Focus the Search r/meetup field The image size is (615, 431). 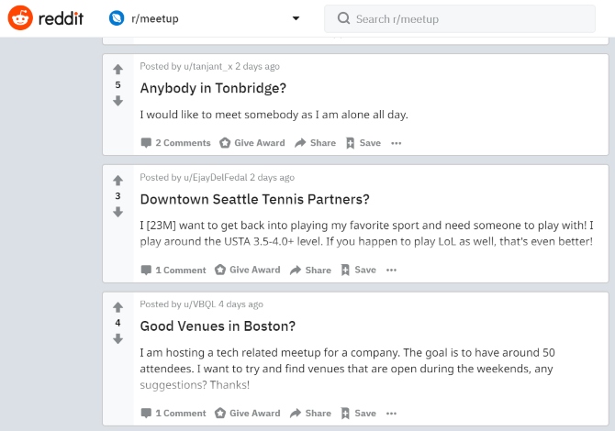point(460,19)
